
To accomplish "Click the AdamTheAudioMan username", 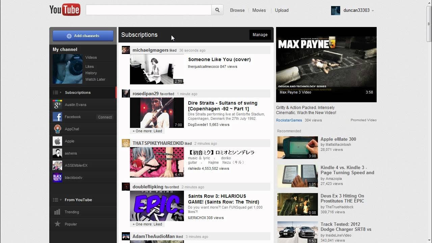I will click(153, 236).
